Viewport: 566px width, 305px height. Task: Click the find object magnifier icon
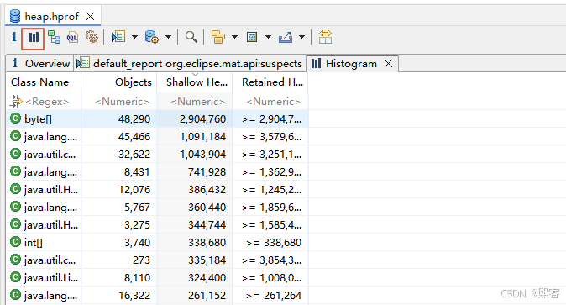pyautogui.click(x=191, y=37)
